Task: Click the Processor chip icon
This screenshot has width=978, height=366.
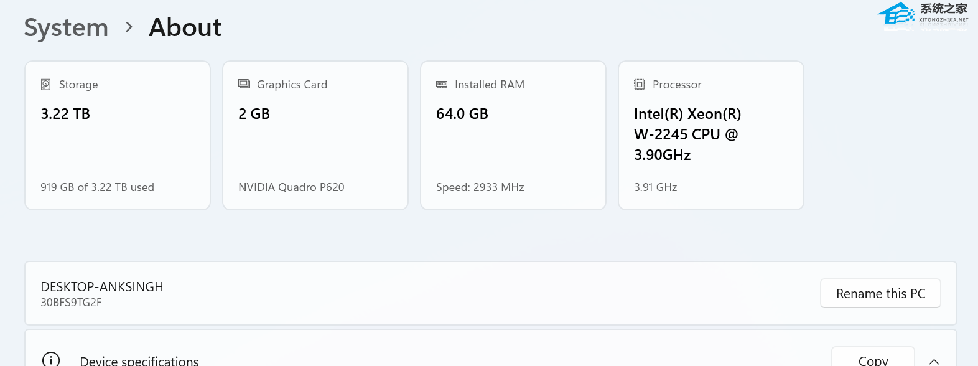Action: (640, 85)
